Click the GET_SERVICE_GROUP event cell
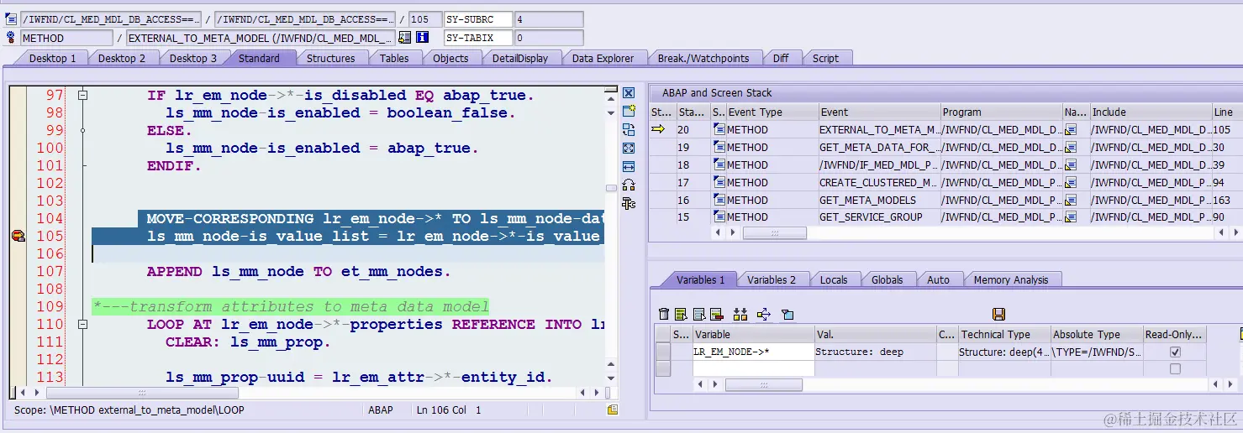The image size is (1243, 433). point(878,216)
